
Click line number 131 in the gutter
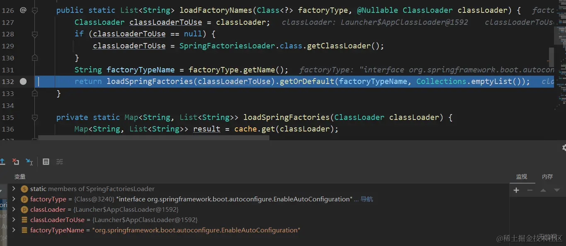click(8, 70)
